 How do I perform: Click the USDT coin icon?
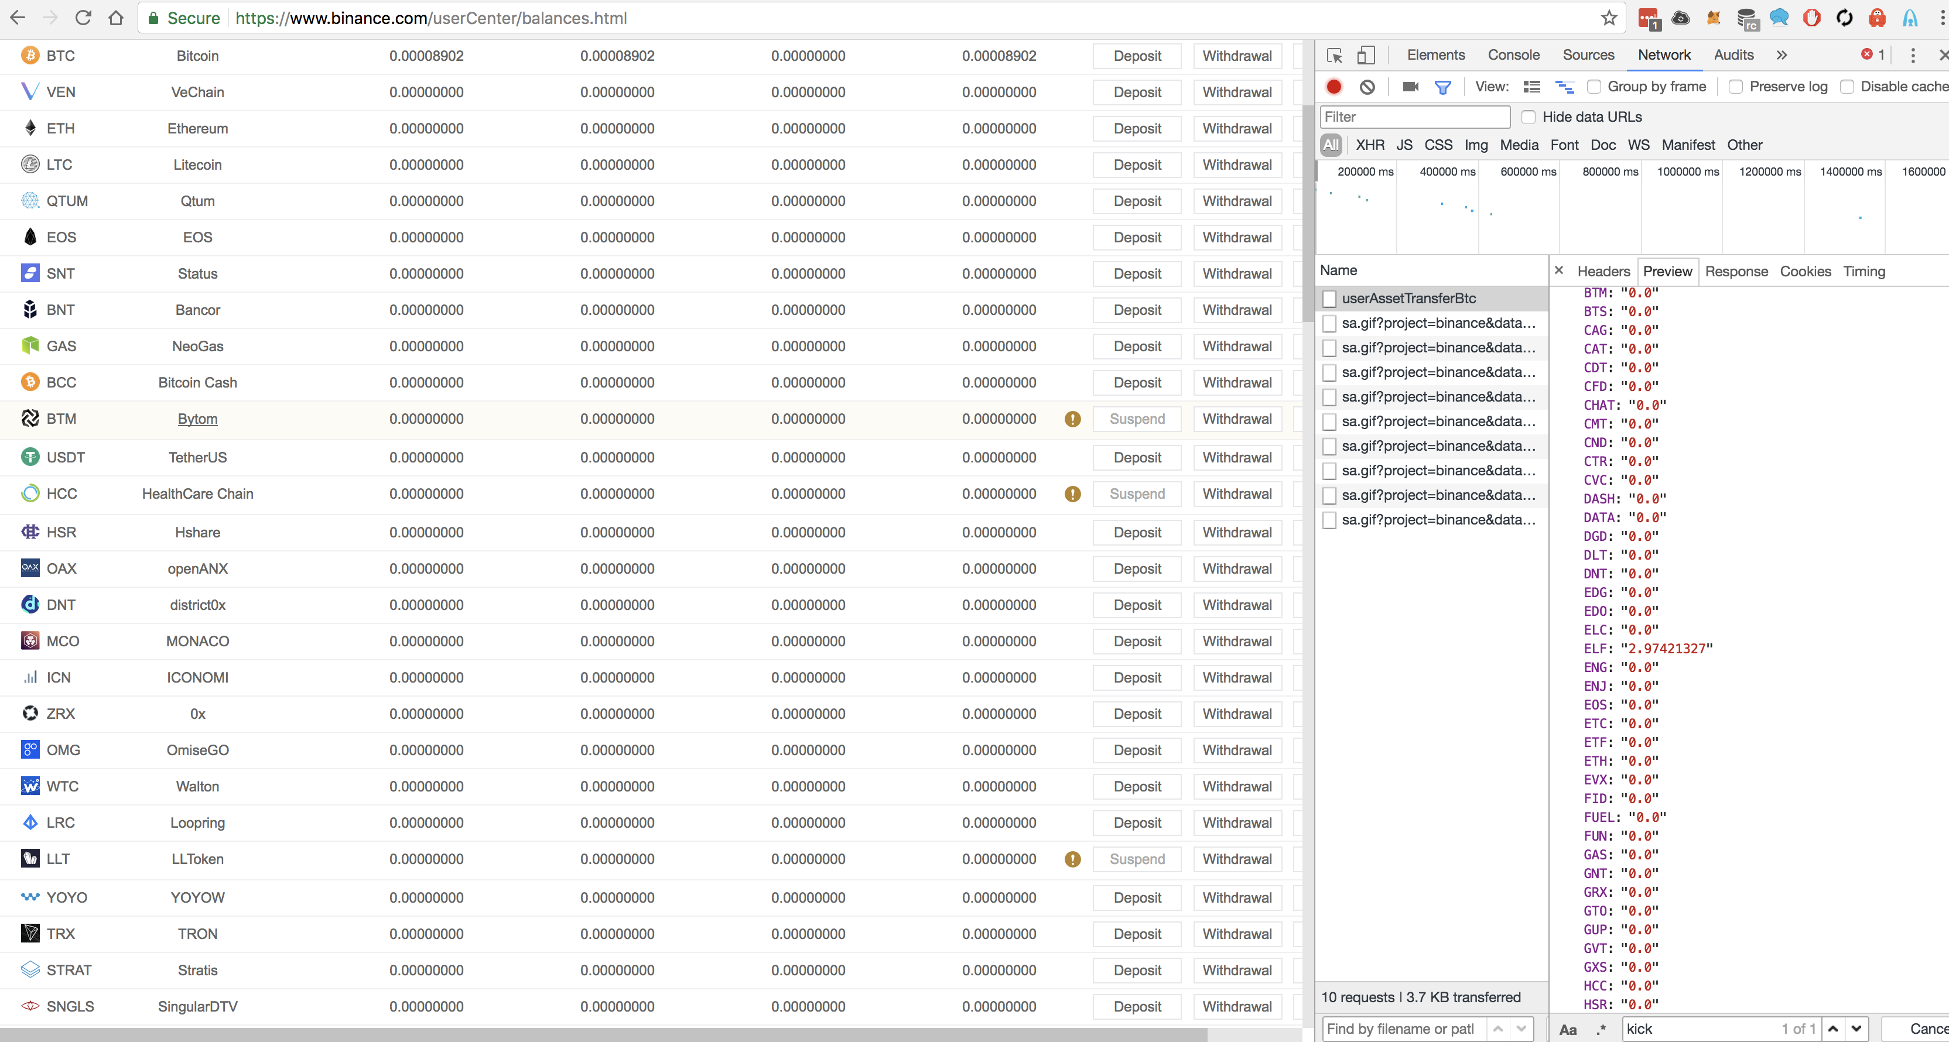tap(30, 457)
